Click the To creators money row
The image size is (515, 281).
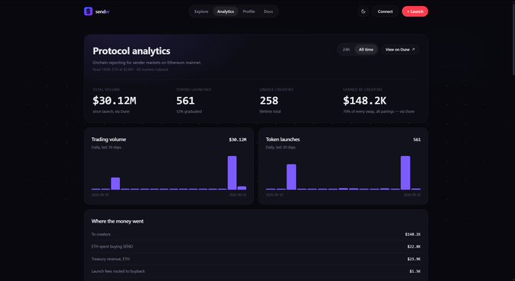[256, 235]
